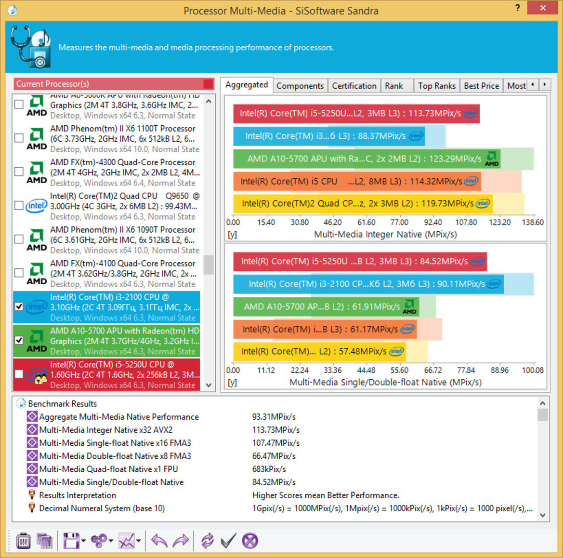The width and height of the screenshot is (563, 558).
Task: Open the system engine settings toolbar icon
Action: [23, 541]
